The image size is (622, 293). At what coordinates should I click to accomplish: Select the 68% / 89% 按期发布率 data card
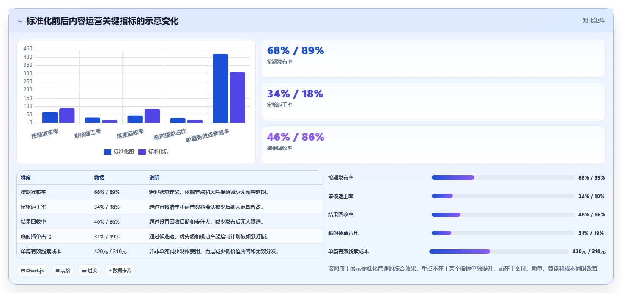pos(433,58)
